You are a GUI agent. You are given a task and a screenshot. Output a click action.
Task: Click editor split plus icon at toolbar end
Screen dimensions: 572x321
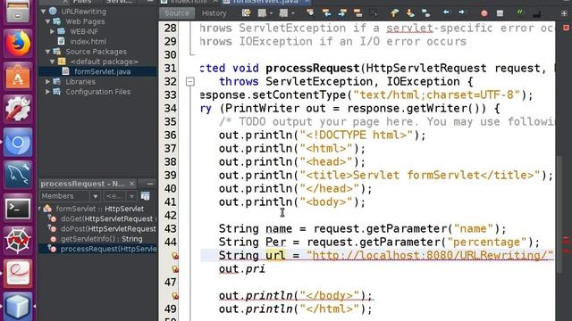click(x=564, y=13)
